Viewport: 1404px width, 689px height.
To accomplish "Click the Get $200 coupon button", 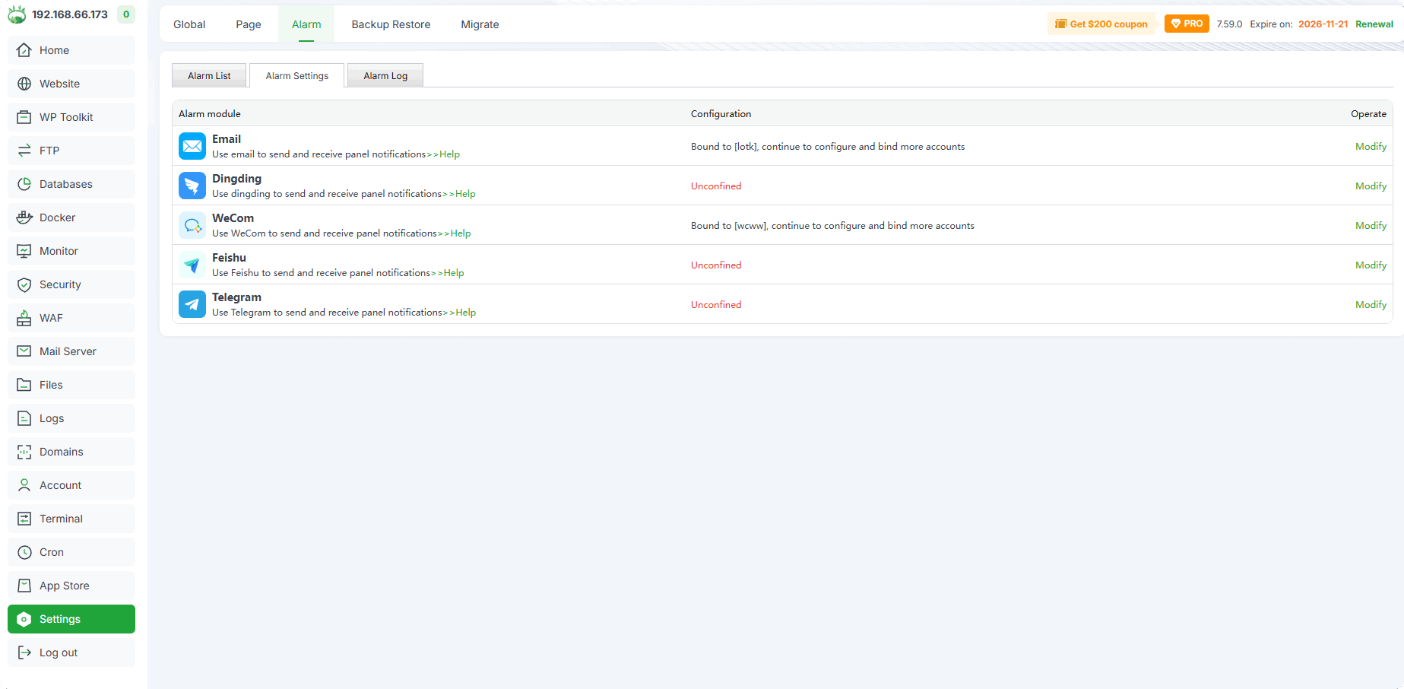I will click(1101, 24).
